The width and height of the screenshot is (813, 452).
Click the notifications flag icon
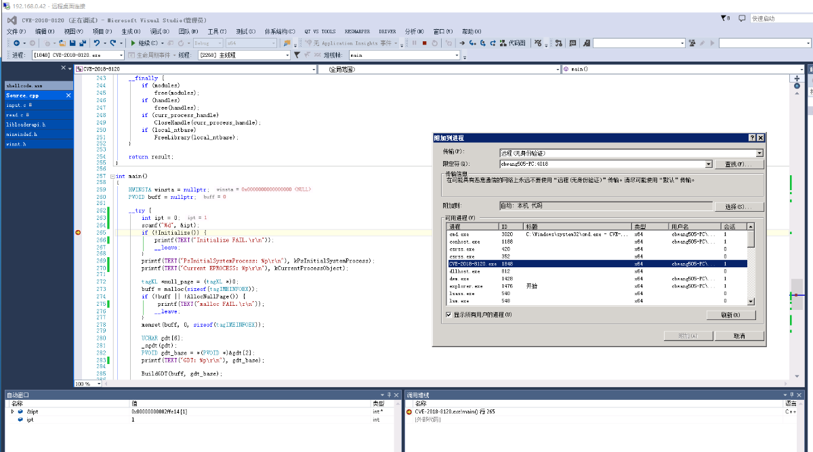(724, 18)
